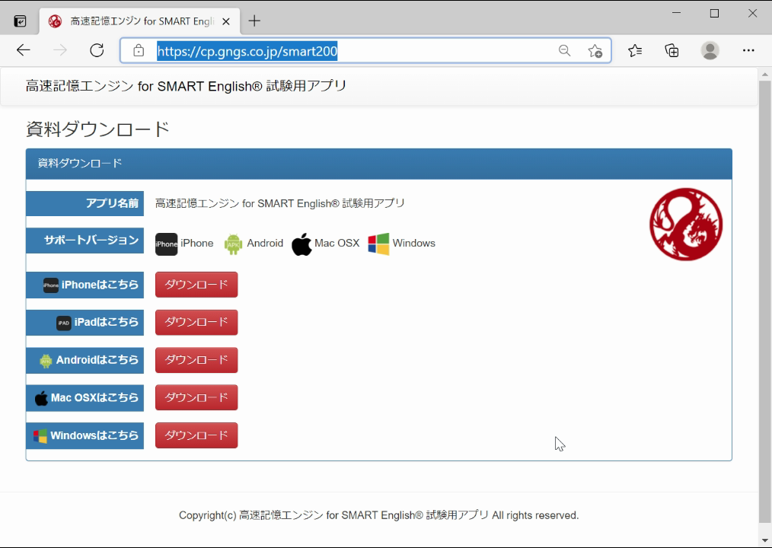Click the blue 資料ダウンロード panel header
Viewport: 772px width, 548px height.
[378, 164]
